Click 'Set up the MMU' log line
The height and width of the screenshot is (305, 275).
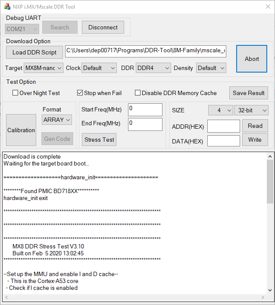pyautogui.click(x=61, y=274)
